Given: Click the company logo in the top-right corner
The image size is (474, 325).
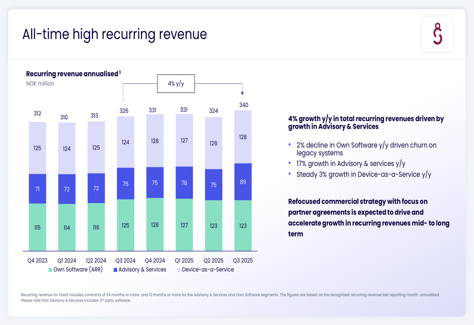Looking at the screenshot, I should (438, 34).
